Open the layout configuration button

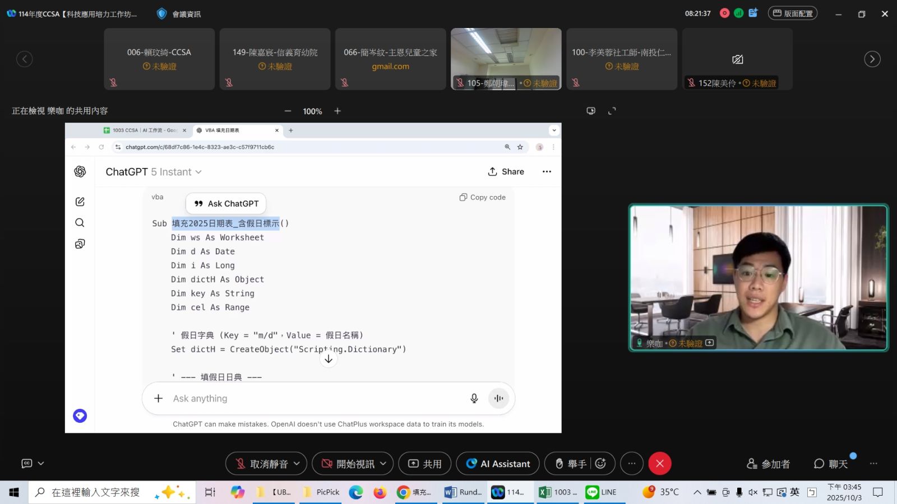tap(793, 13)
